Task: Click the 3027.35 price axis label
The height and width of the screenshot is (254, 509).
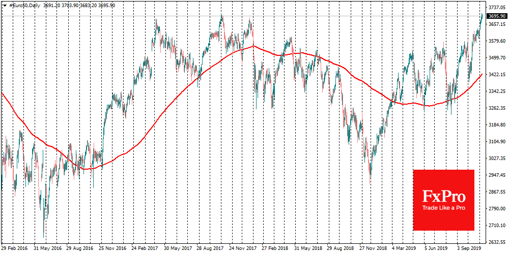Action: 496,158
